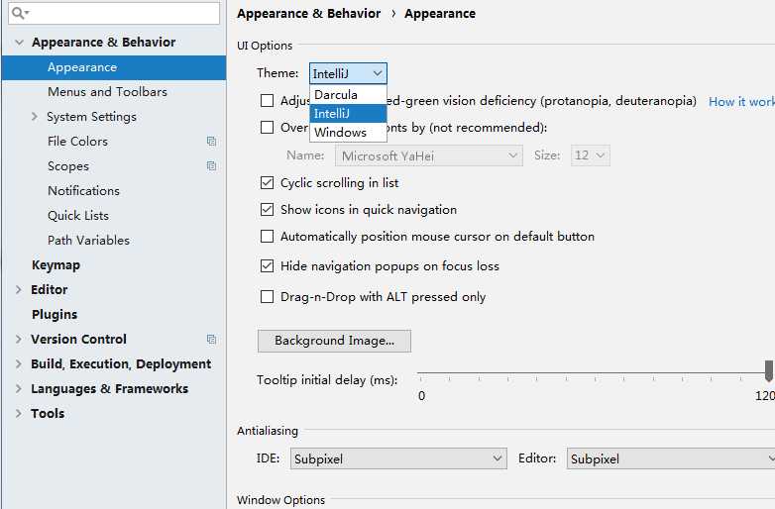Open the How it works link
The height and width of the screenshot is (509, 775).
(x=741, y=102)
